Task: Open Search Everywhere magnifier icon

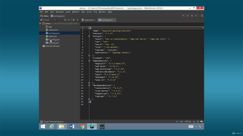Action: tap(202, 16)
